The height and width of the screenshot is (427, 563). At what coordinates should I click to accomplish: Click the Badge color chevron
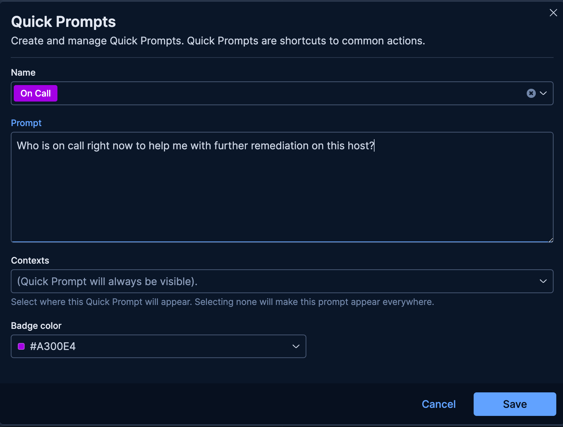tap(296, 346)
